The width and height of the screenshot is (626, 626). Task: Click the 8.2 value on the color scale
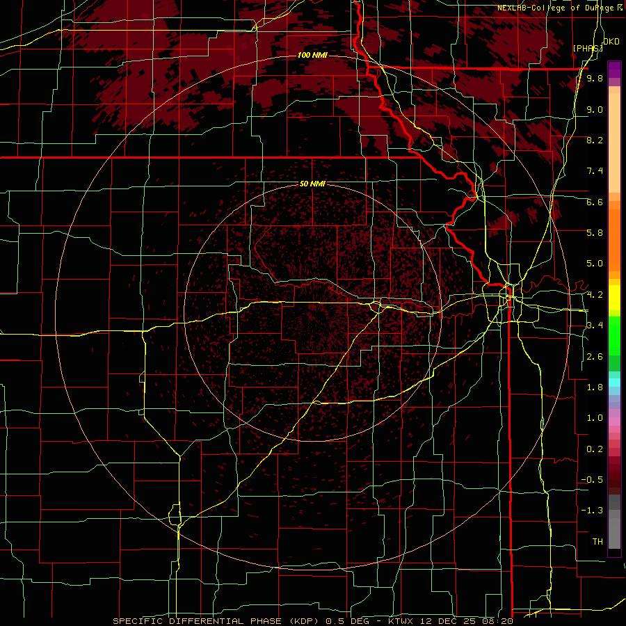point(595,141)
